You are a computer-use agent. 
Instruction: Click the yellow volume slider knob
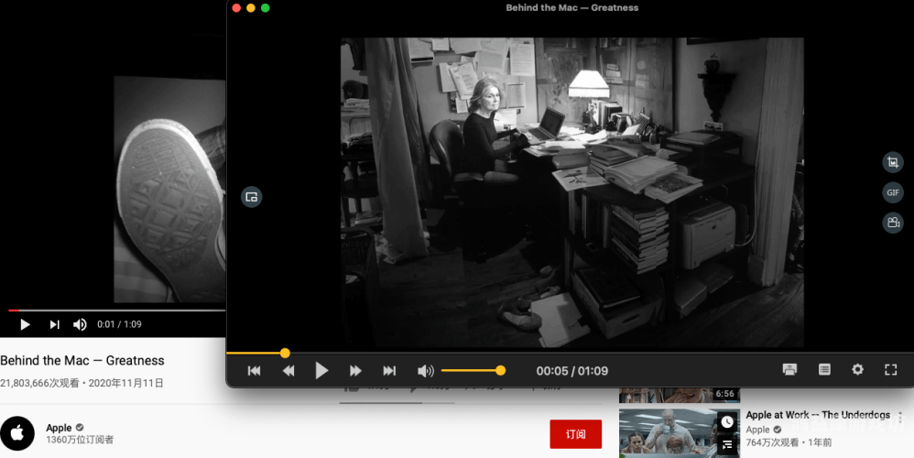(500, 371)
